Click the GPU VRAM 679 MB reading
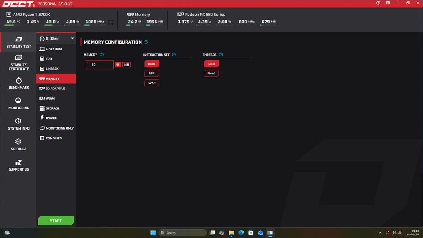The height and width of the screenshot is (238, 423). click(x=269, y=22)
